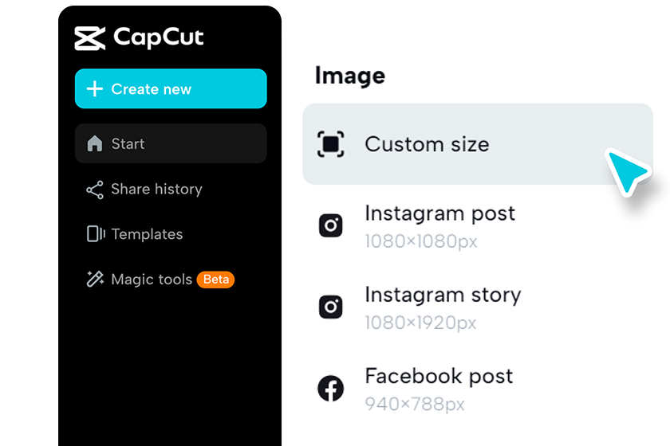
Task: Click the home icon beside Start
Action: tap(95, 144)
